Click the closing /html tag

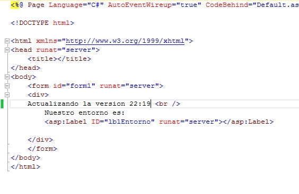pyautogui.click(x=25, y=167)
